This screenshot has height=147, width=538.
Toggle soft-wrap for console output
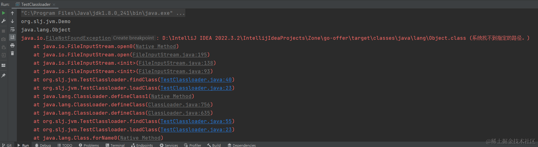click(x=12, y=29)
